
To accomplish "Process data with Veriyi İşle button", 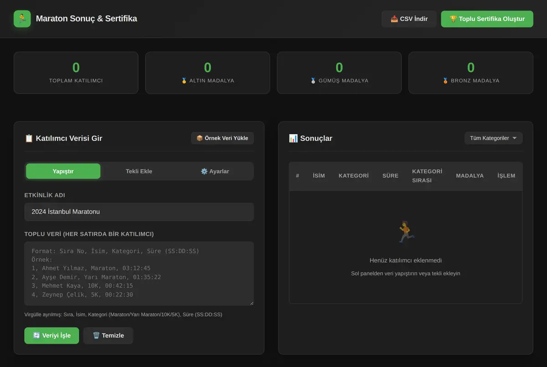I will [x=52, y=336].
